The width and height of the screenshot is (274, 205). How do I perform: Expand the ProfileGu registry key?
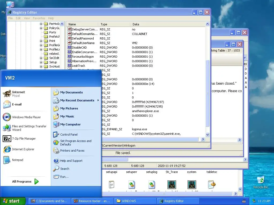pyautogui.click(x=41, y=45)
